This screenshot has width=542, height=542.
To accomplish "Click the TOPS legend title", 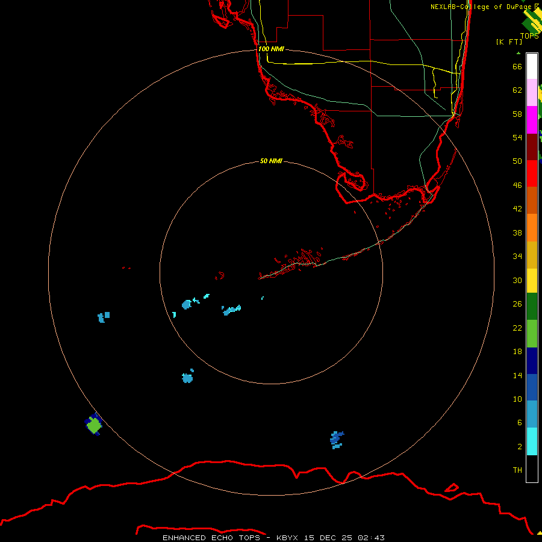I will [x=529, y=36].
